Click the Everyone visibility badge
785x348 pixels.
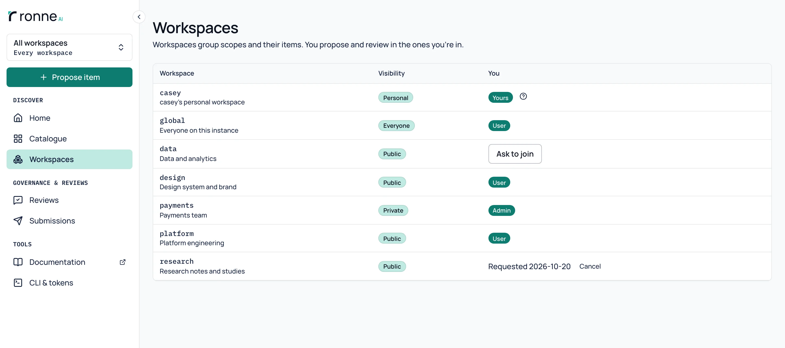click(396, 126)
